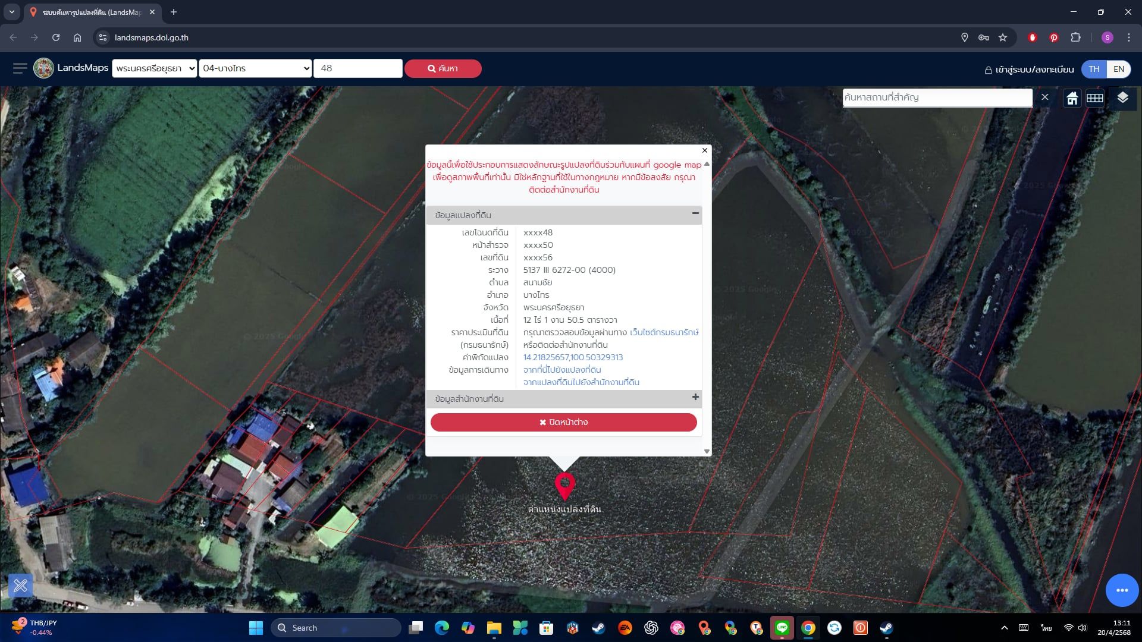Click the home icon on the map toolbar

(1072, 98)
